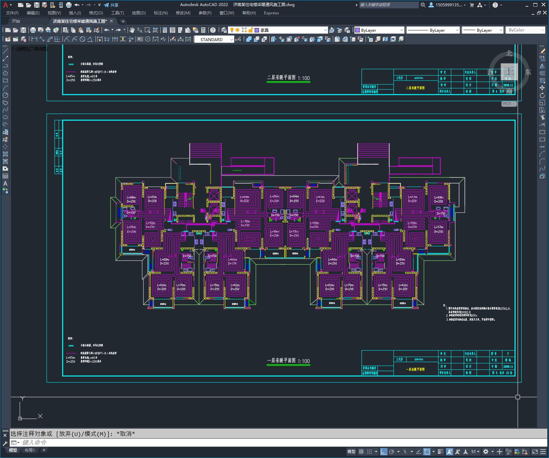Toggle the drawing grid display

pos(361,452)
